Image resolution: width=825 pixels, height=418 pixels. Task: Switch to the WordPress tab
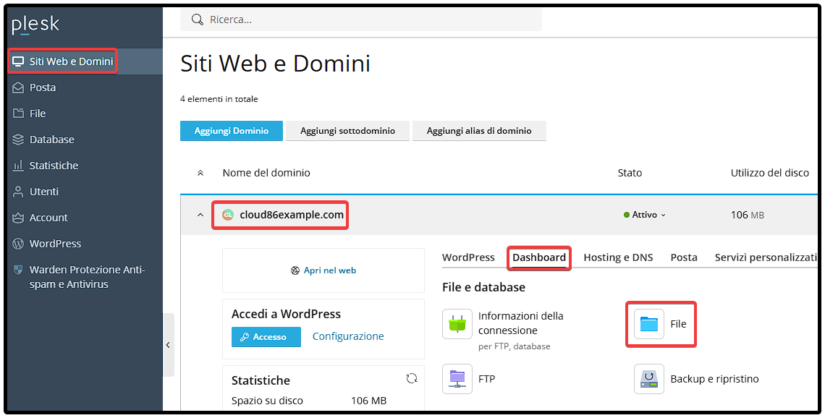point(468,257)
